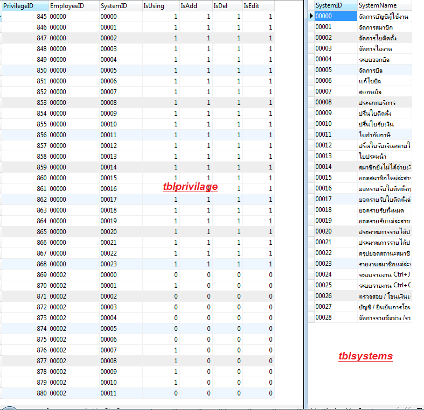This screenshot has width=424, height=410.
Task: Click SystemID header in the privilege table
Action: pyautogui.click(x=120, y=5)
